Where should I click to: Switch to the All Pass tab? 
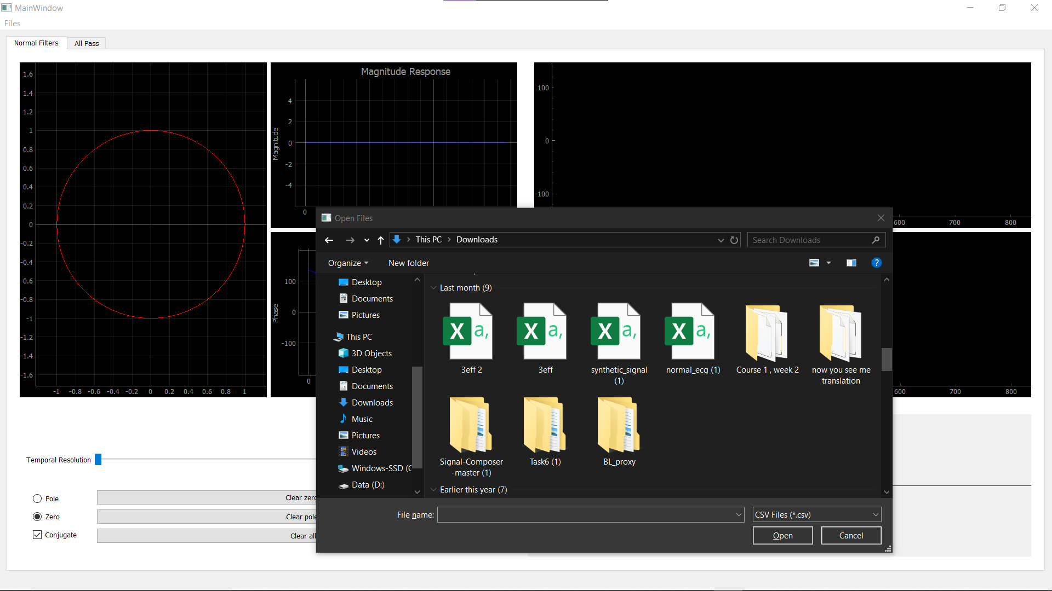[x=85, y=43]
